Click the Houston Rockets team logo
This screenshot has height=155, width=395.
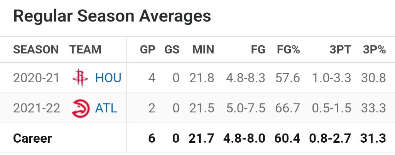pyautogui.click(x=80, y=78)
